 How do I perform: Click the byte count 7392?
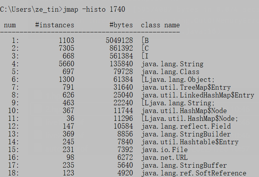click(x=125, y=149)
